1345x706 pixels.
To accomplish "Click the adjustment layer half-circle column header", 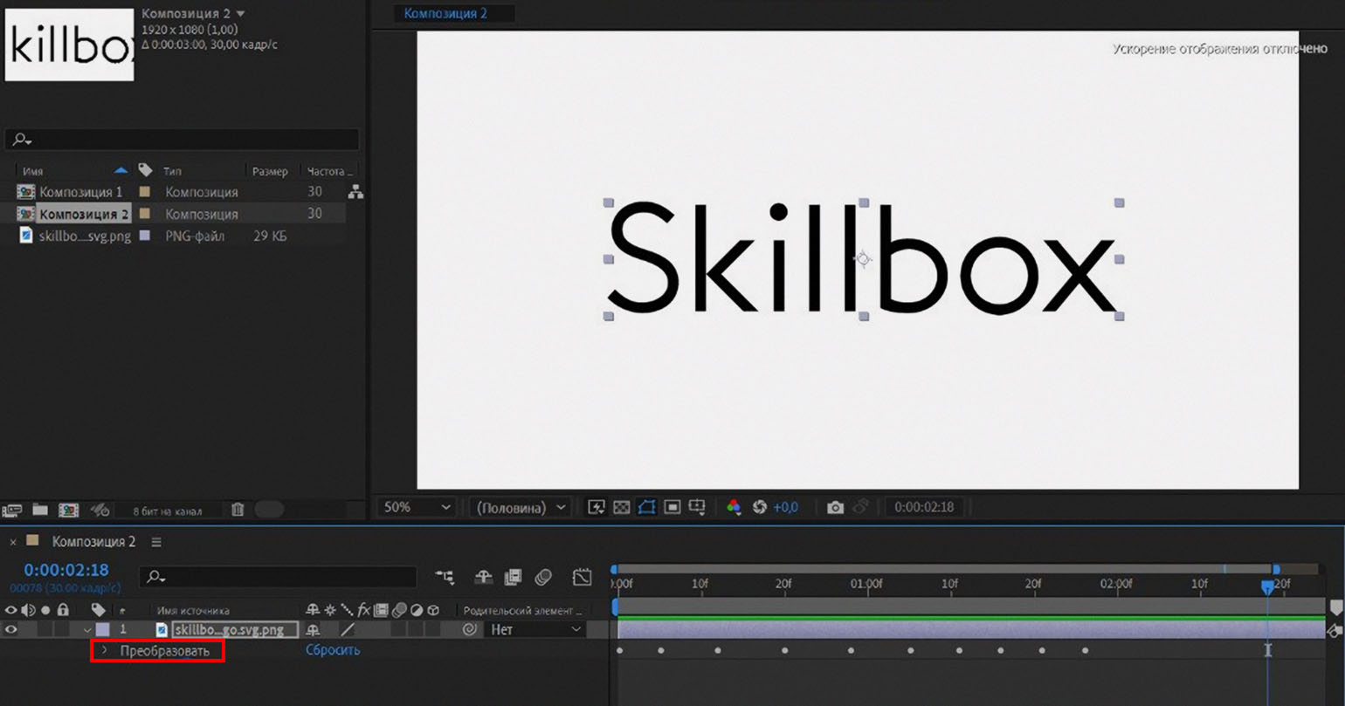I will coord(417,610).
